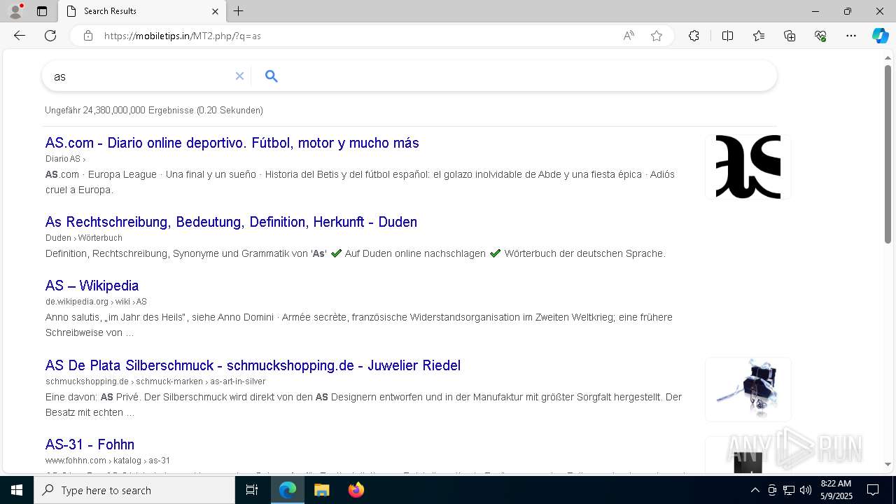Click scrollbar up arrow
896x504 pixels.
(888, 57)
